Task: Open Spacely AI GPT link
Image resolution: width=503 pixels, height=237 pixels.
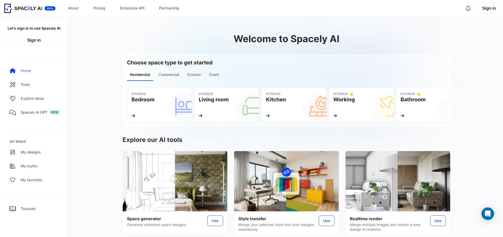Action: 34,112
